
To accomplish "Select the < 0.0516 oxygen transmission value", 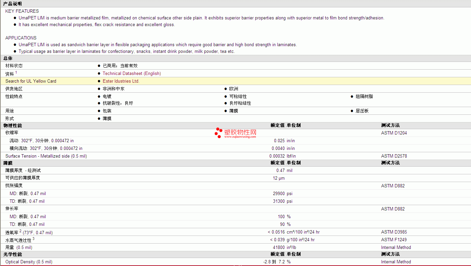I will coord(276,232).
